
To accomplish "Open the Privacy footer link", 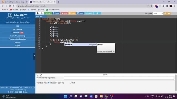I will 24,90.
